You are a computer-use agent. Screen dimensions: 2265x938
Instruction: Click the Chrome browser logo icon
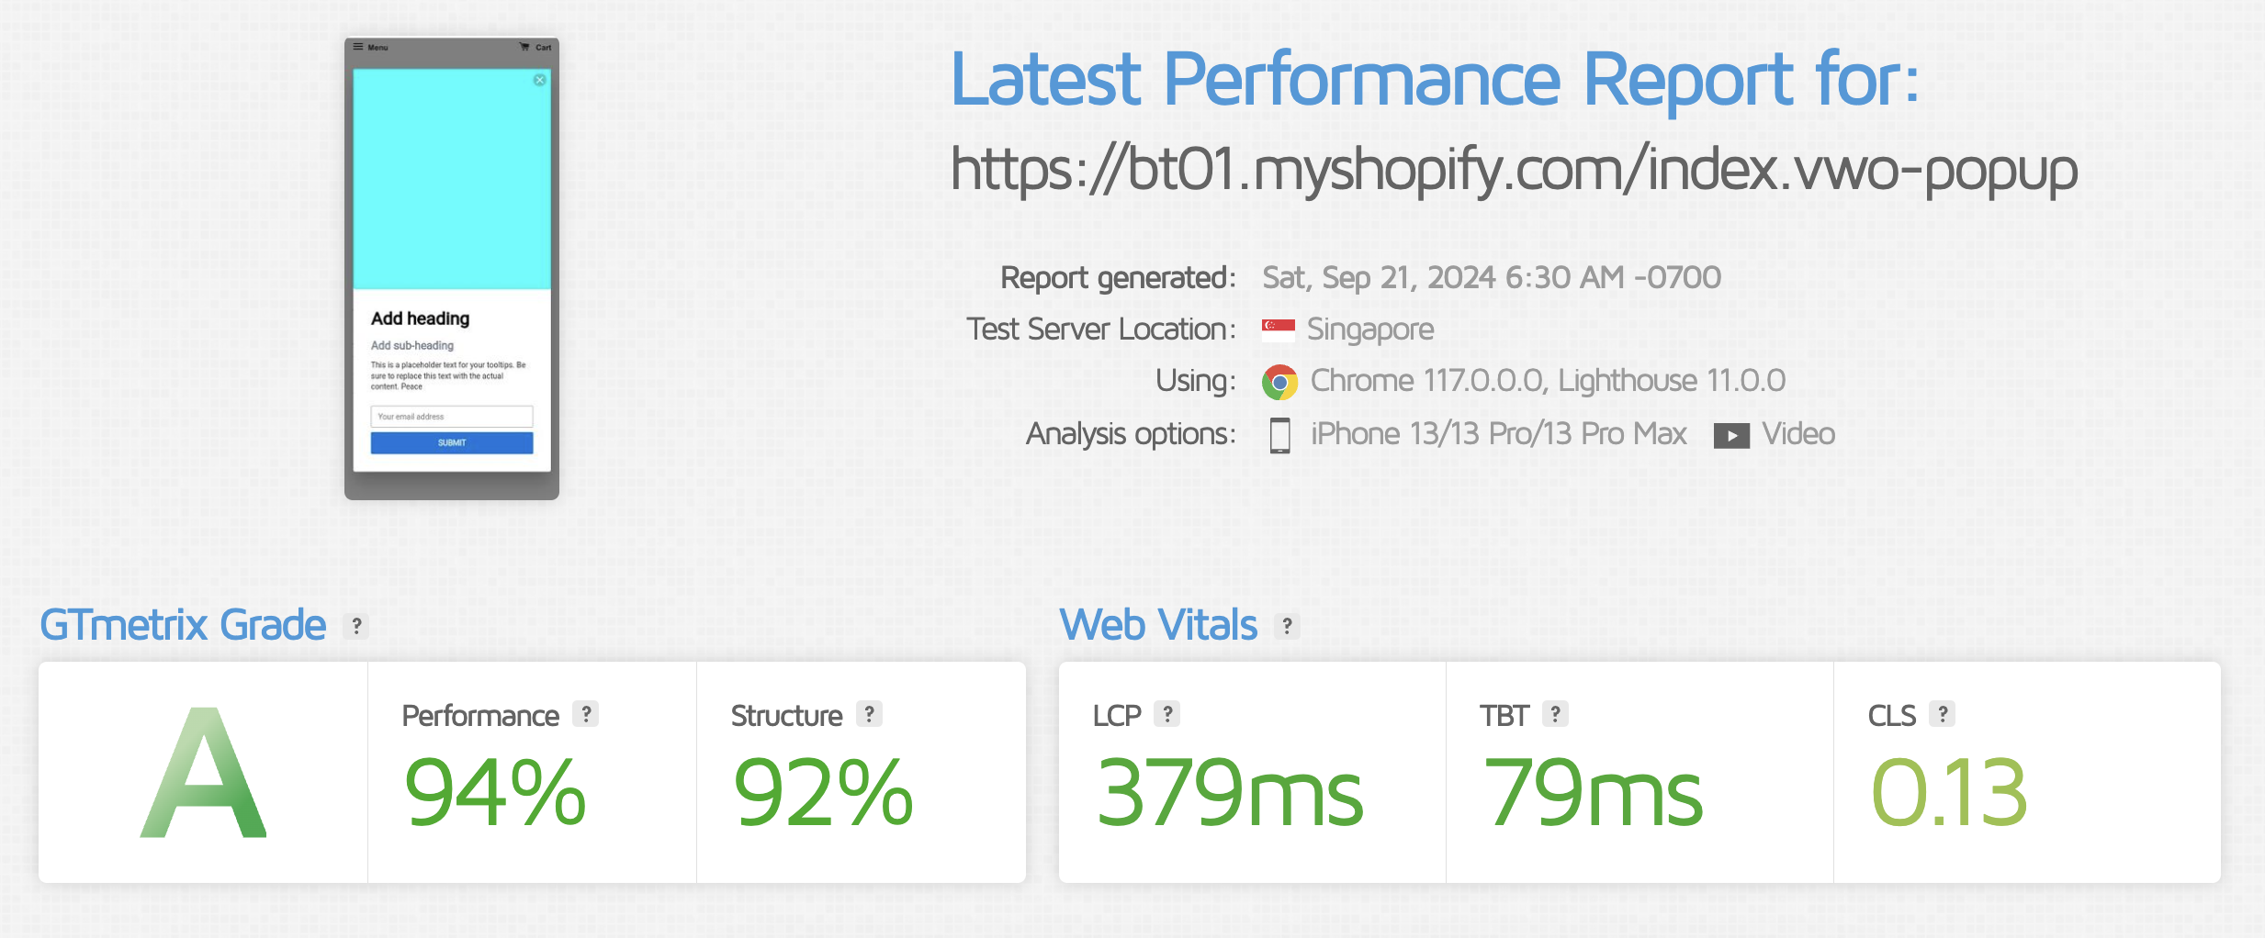point(1279,382)
